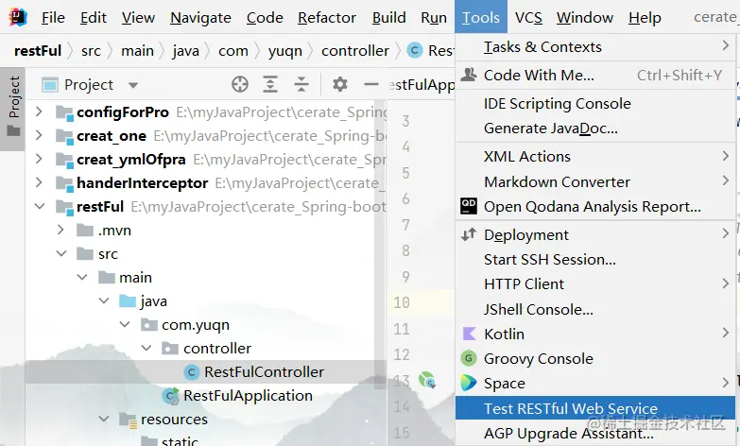Collapse the resources folder arrow
Image resolution: width=740 pixels, height=446 pixels.
(x=104, y=419)
